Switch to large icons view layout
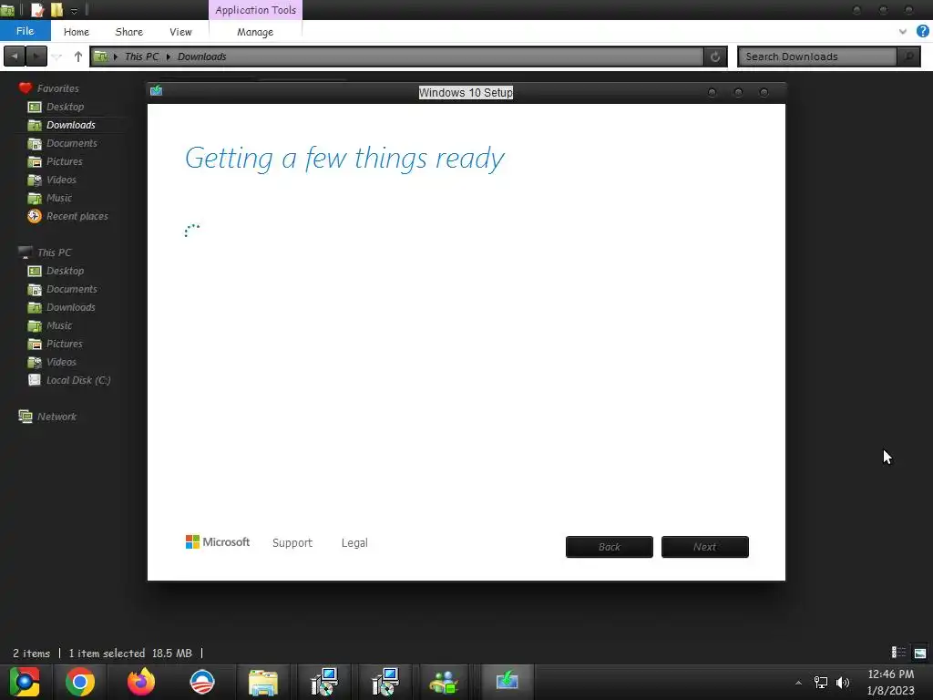Viewport: 933px width, 700px height. pyautogui.click(x=920, y=653)
